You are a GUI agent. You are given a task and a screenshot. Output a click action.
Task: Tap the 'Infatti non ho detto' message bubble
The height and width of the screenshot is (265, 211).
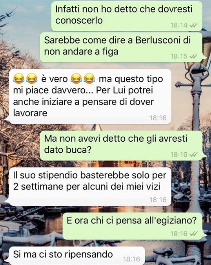(x=127, y=16)
